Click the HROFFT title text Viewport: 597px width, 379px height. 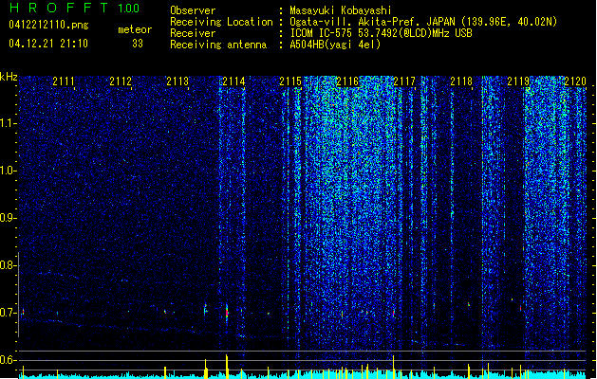(x=59, y=8)
